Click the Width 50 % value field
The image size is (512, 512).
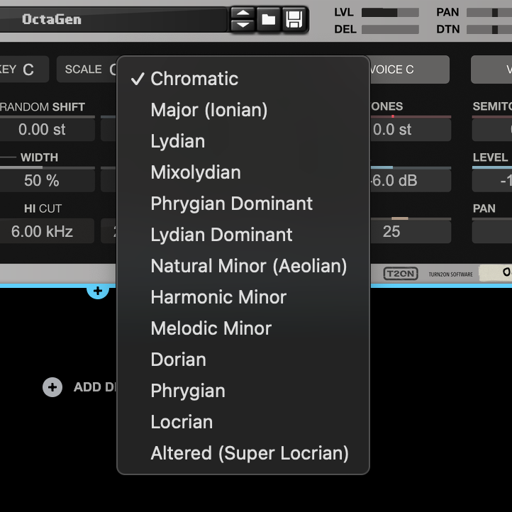[47, 181]
